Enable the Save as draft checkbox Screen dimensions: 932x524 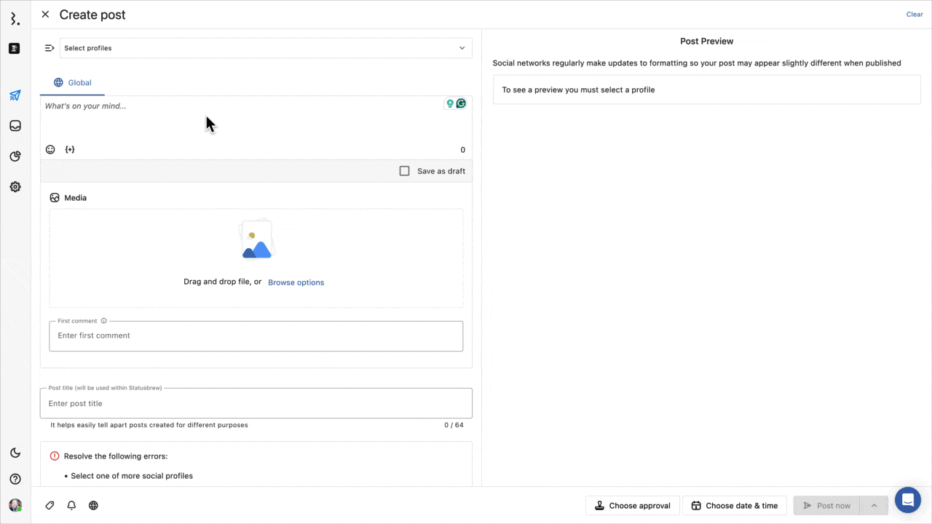405,171
